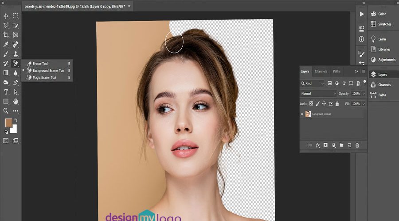Image resolution: width=399 pixels, height=221 pixels.
Task: Select the Frame tool
Action: tap(16, 35)
